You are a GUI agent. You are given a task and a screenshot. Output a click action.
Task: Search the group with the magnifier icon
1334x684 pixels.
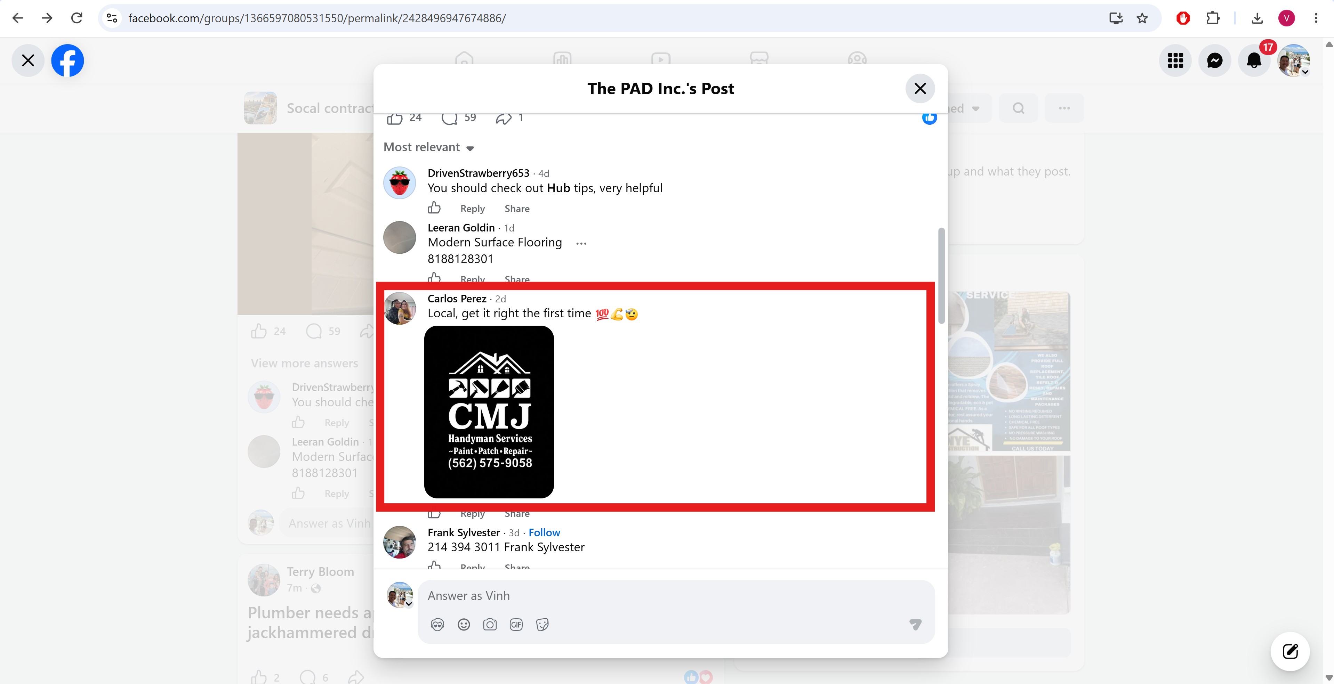pyautogui.click(x=1018, y=108)
